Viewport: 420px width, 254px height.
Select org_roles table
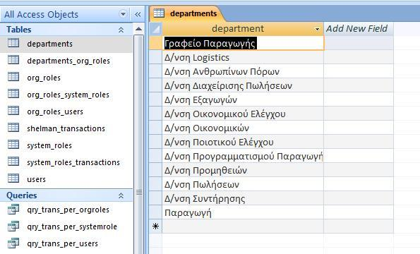point(66,78)
